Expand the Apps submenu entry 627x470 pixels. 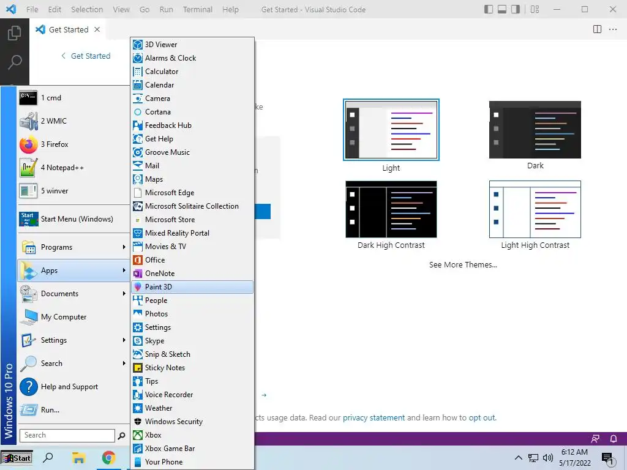pos(73,270)
